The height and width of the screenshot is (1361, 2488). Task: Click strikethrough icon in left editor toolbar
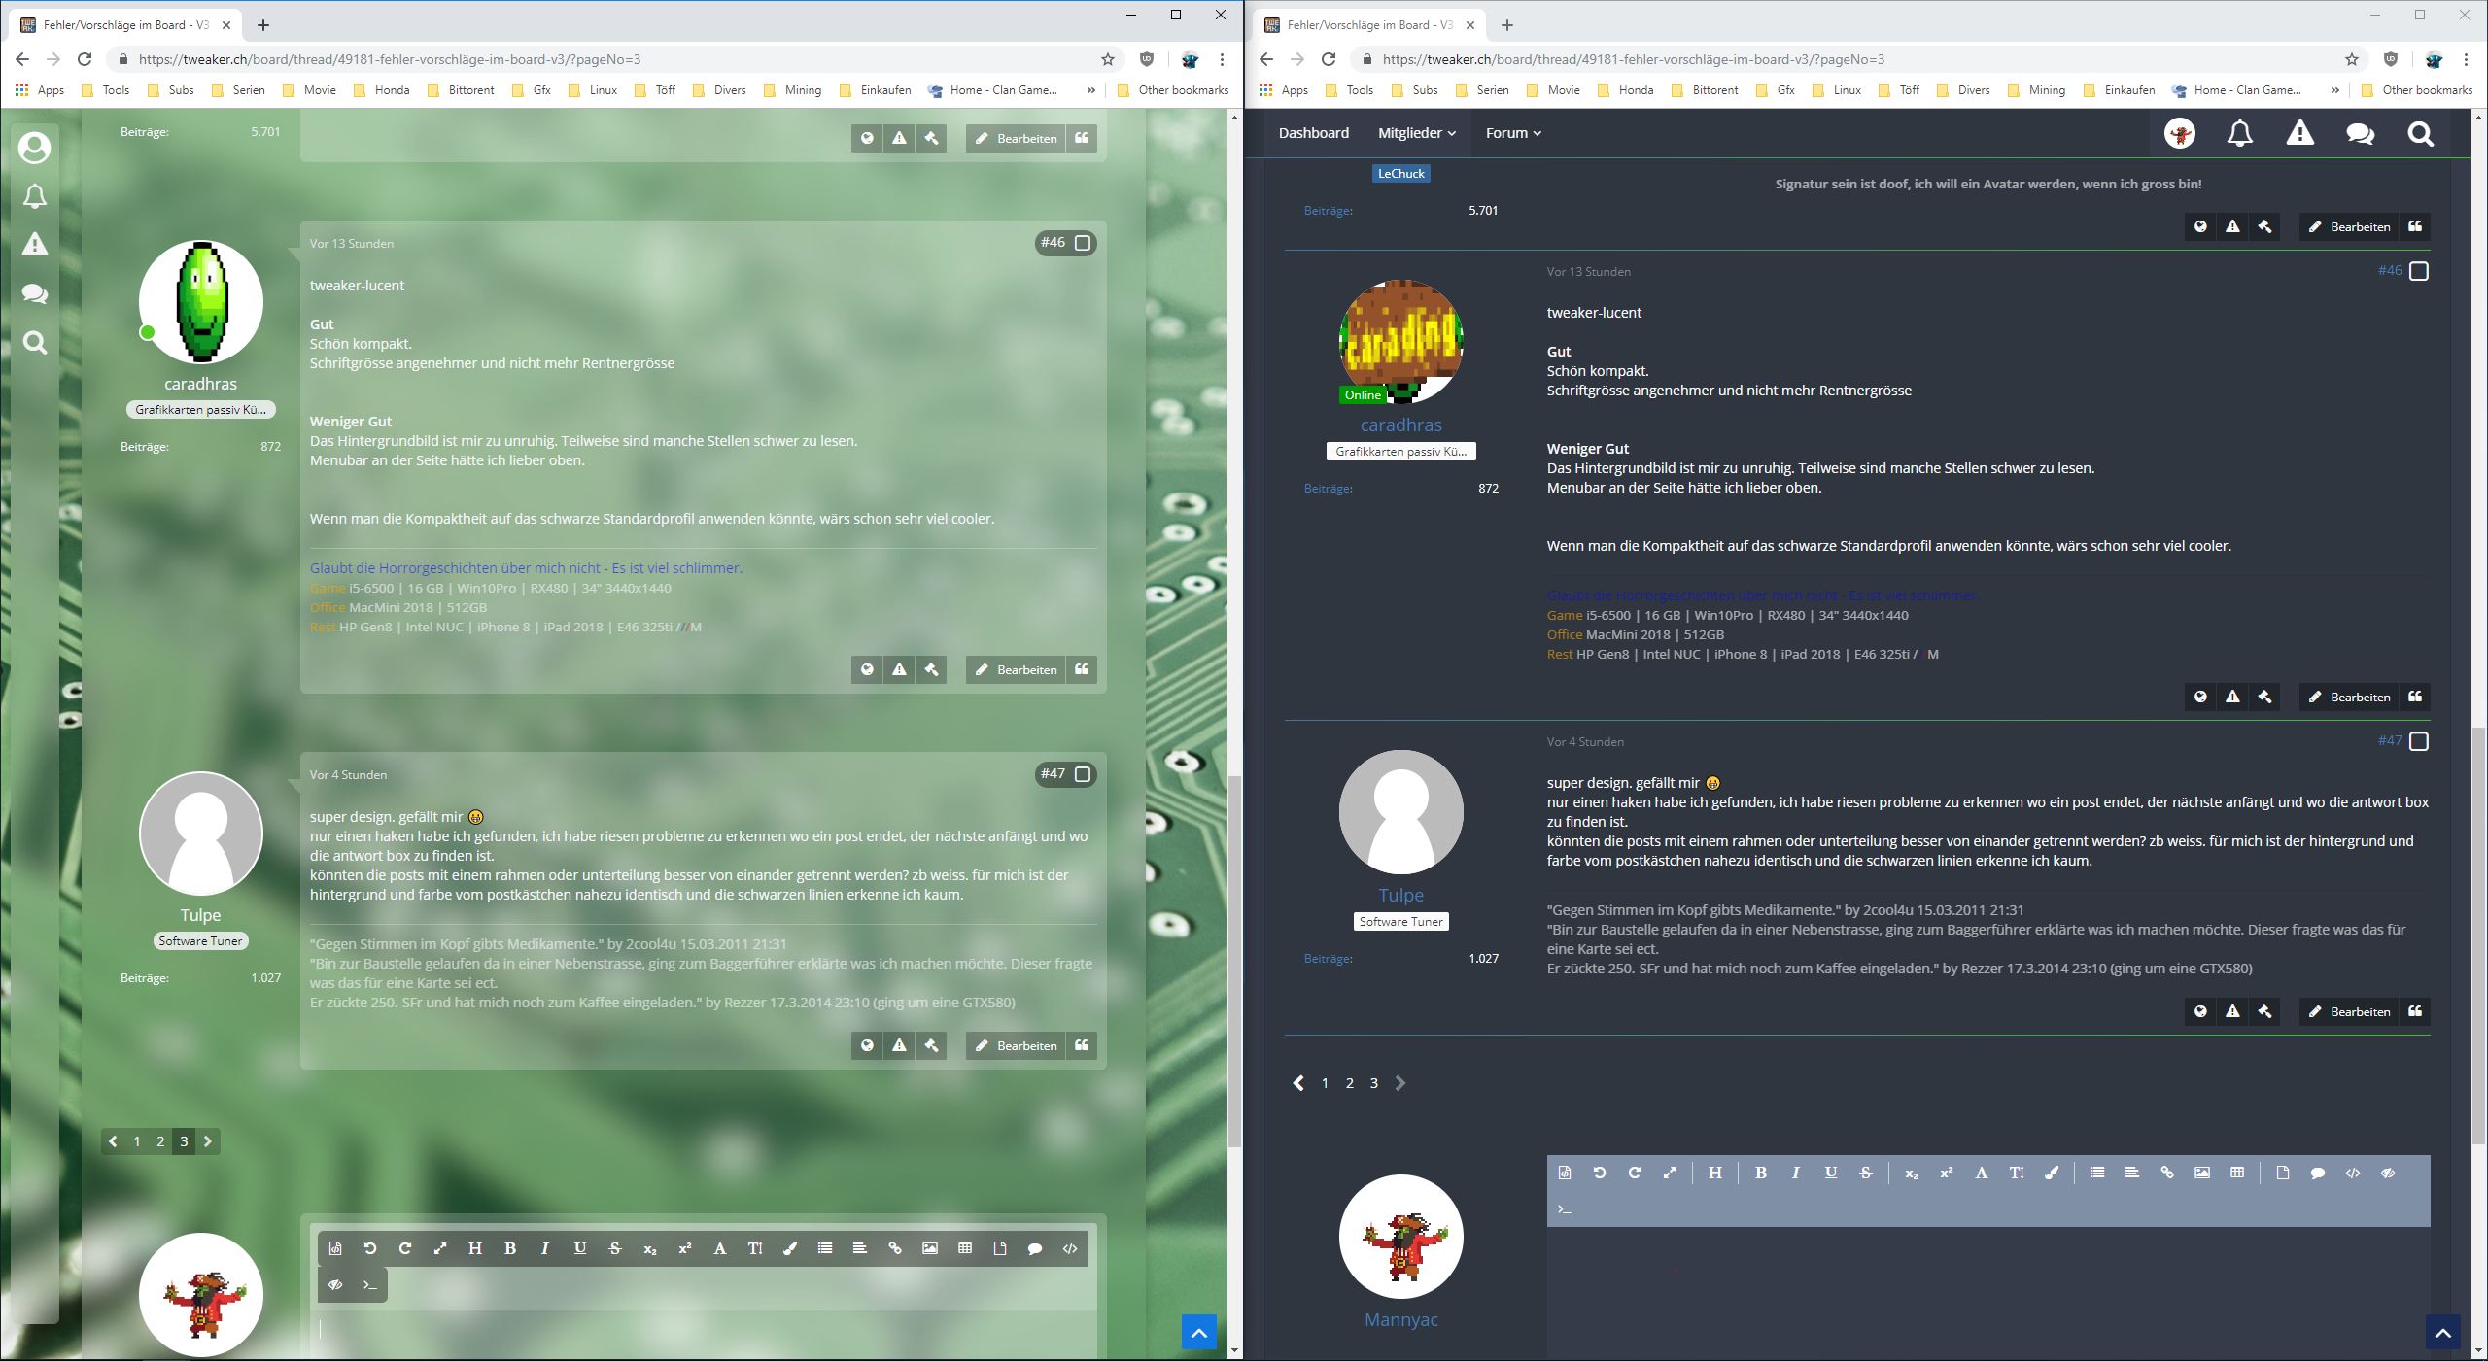click(x=615, y=1248)
